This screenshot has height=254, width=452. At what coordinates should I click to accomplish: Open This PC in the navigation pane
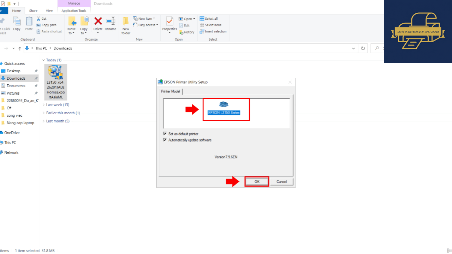[10, 143]
